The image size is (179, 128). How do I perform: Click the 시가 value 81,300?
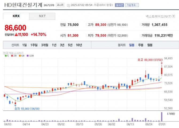point(73,35)
